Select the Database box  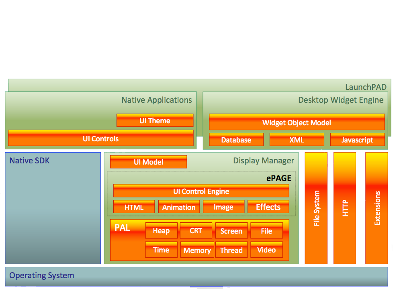click(x=236, y=140)
